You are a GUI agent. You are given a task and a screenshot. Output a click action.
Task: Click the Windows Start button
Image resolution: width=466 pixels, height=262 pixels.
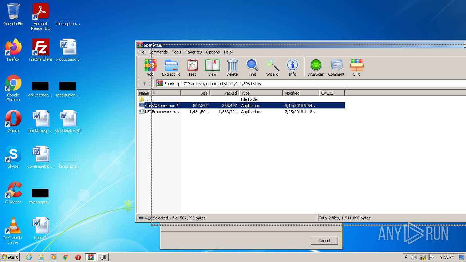click(10, 257)
